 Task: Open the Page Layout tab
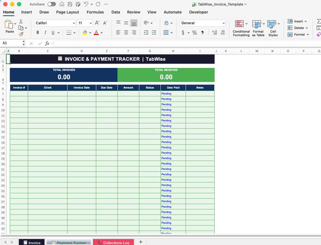point(68,12)
